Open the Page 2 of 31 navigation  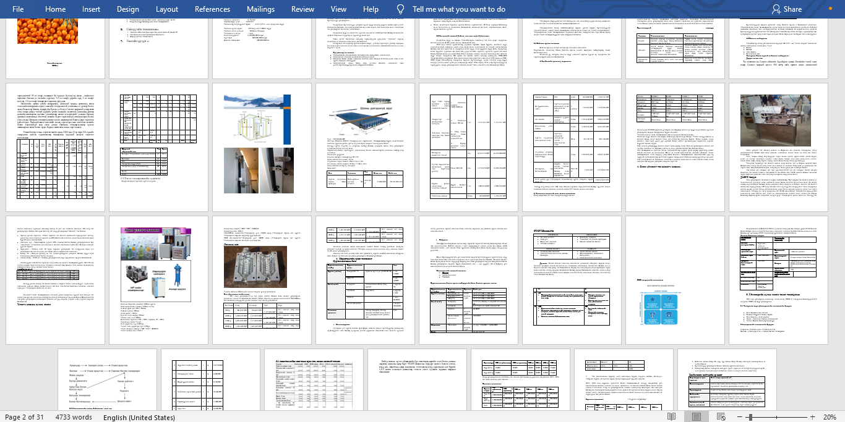click(x=25, y=417)
